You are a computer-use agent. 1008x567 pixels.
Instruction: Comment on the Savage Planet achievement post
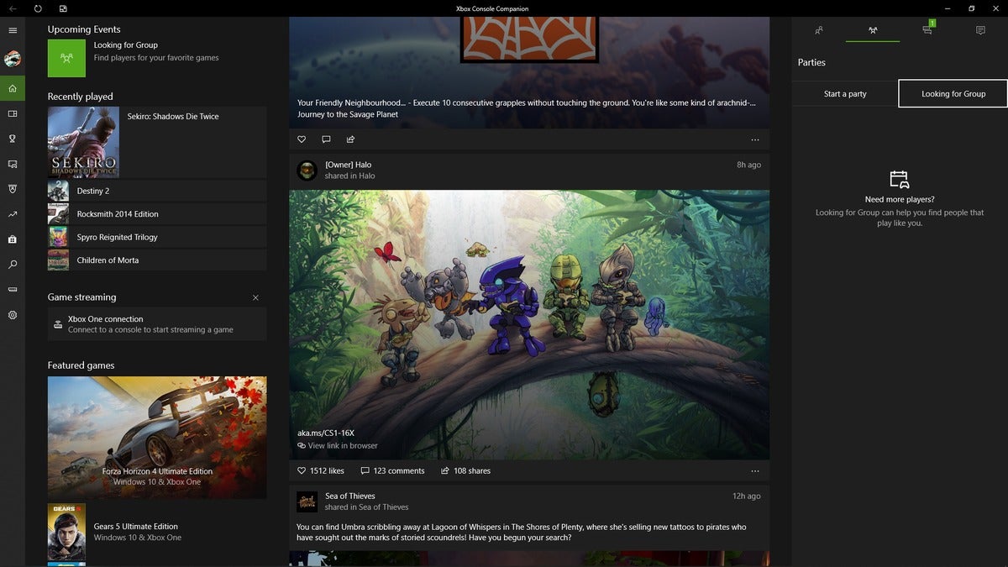coord(326,139)
